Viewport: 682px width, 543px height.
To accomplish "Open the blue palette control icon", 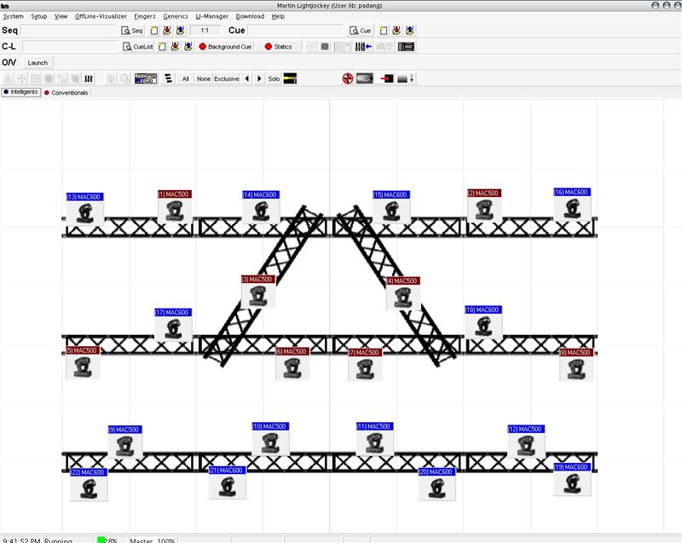I will (x=146, y=78).
